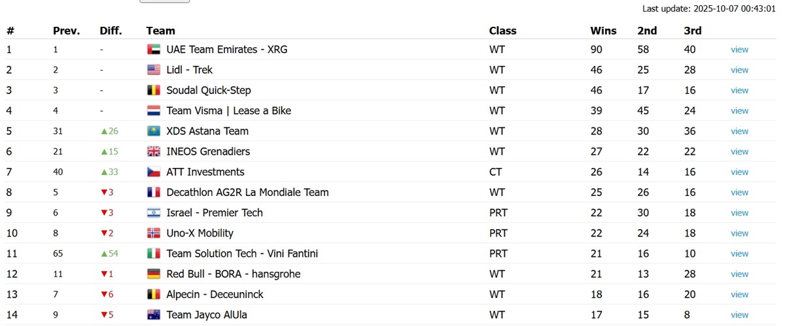Viewport: 785px width, 326px height.
Task: Click Kazakhstan flag next to XDS Astana
Action: pos(154,131)
